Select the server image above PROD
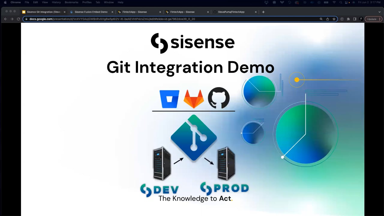384x216 pixels. click(226, 163)
